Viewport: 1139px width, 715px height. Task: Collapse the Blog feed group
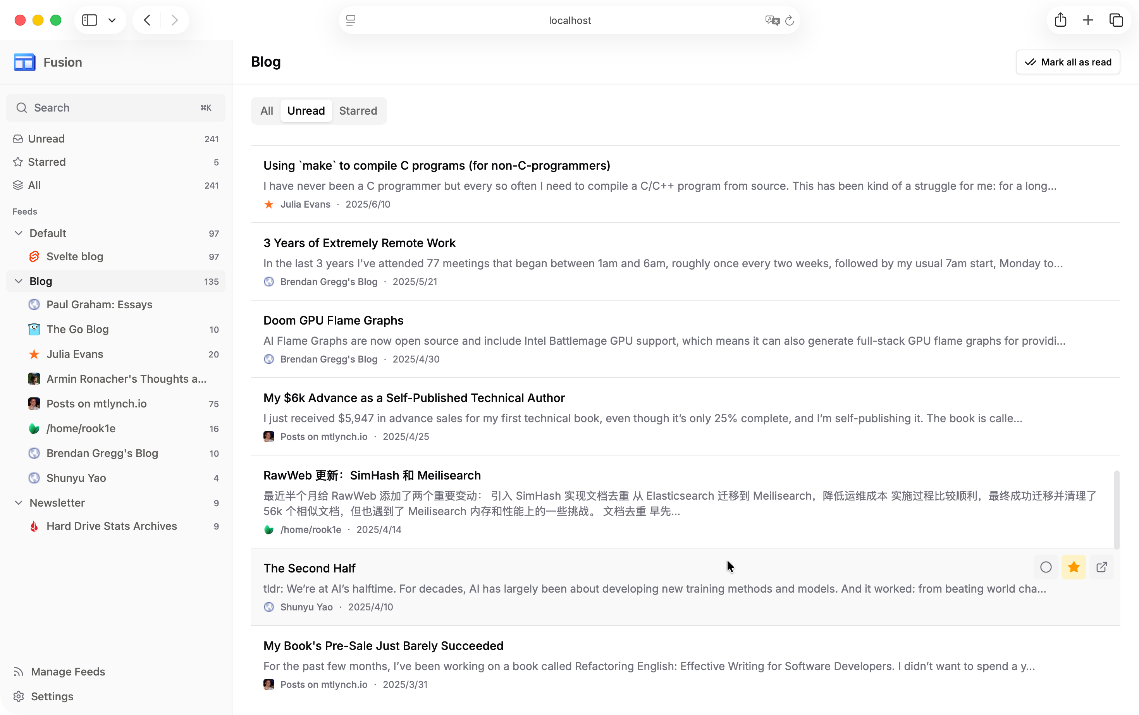point(19,281)
